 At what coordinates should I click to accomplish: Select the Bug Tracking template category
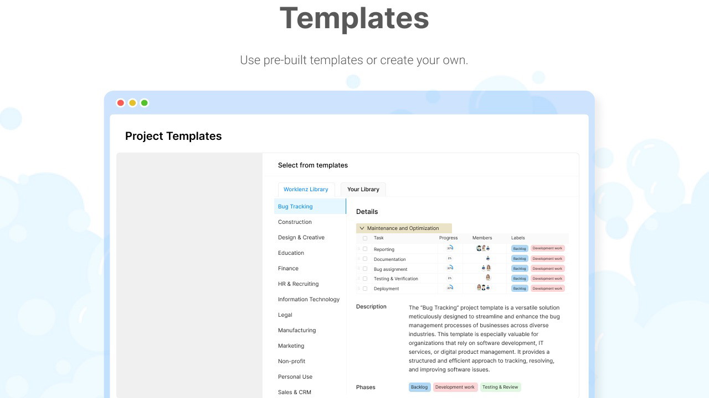pos(295,207)
